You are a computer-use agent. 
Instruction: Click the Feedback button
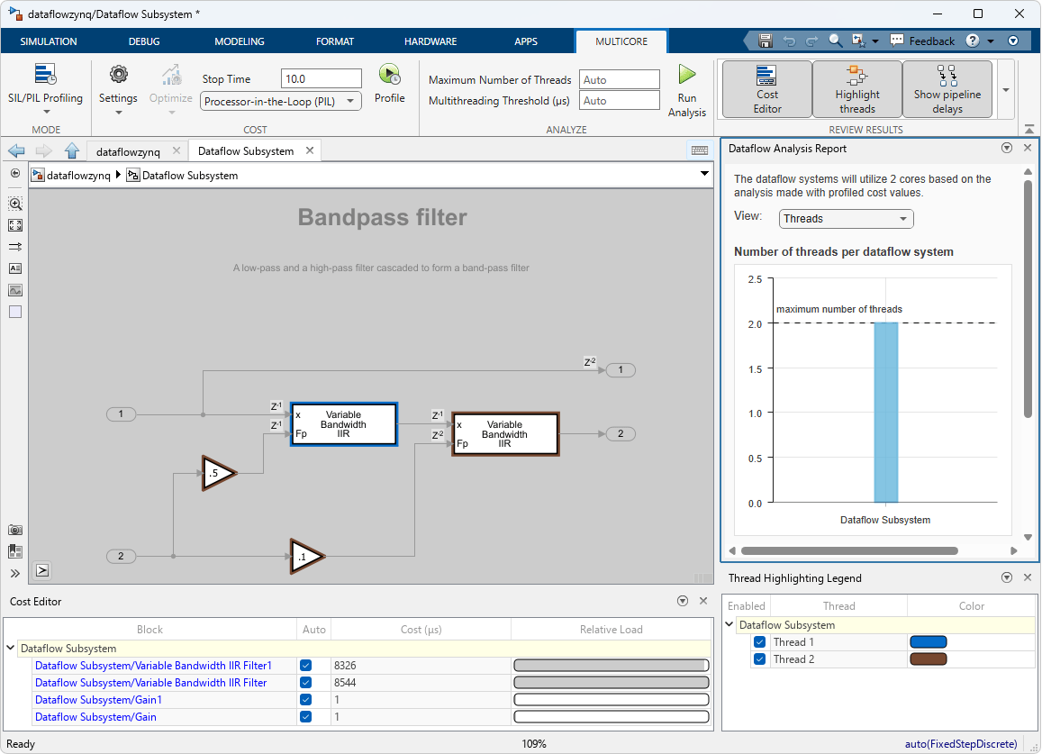921,41
